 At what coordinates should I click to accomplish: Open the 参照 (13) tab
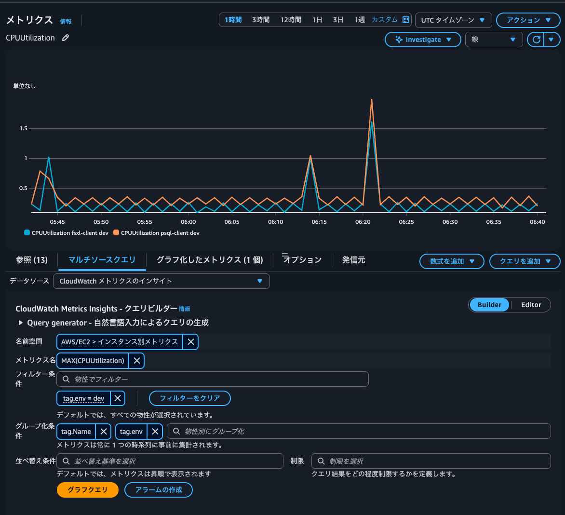[x=32, y=260]
